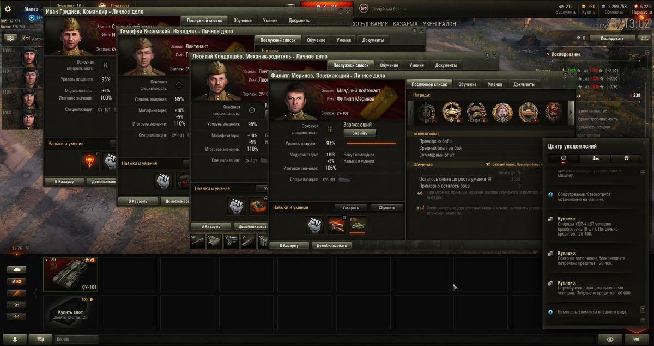Click the red banner medal at the right
This screenshot has height=346, width=654.
[x=554, y=113]
